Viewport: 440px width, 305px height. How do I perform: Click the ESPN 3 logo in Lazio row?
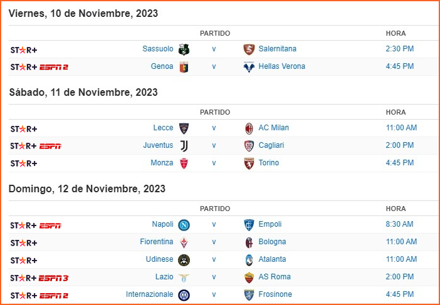(54, 278)
